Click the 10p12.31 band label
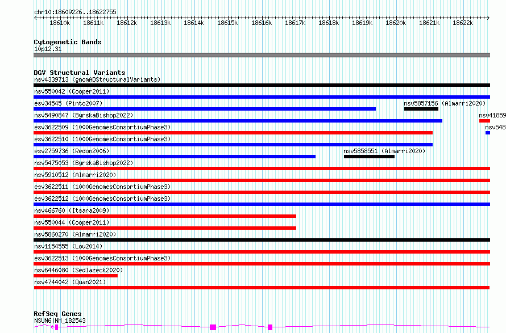The width and height of the screenshot is (506, 333). point(48,49)
